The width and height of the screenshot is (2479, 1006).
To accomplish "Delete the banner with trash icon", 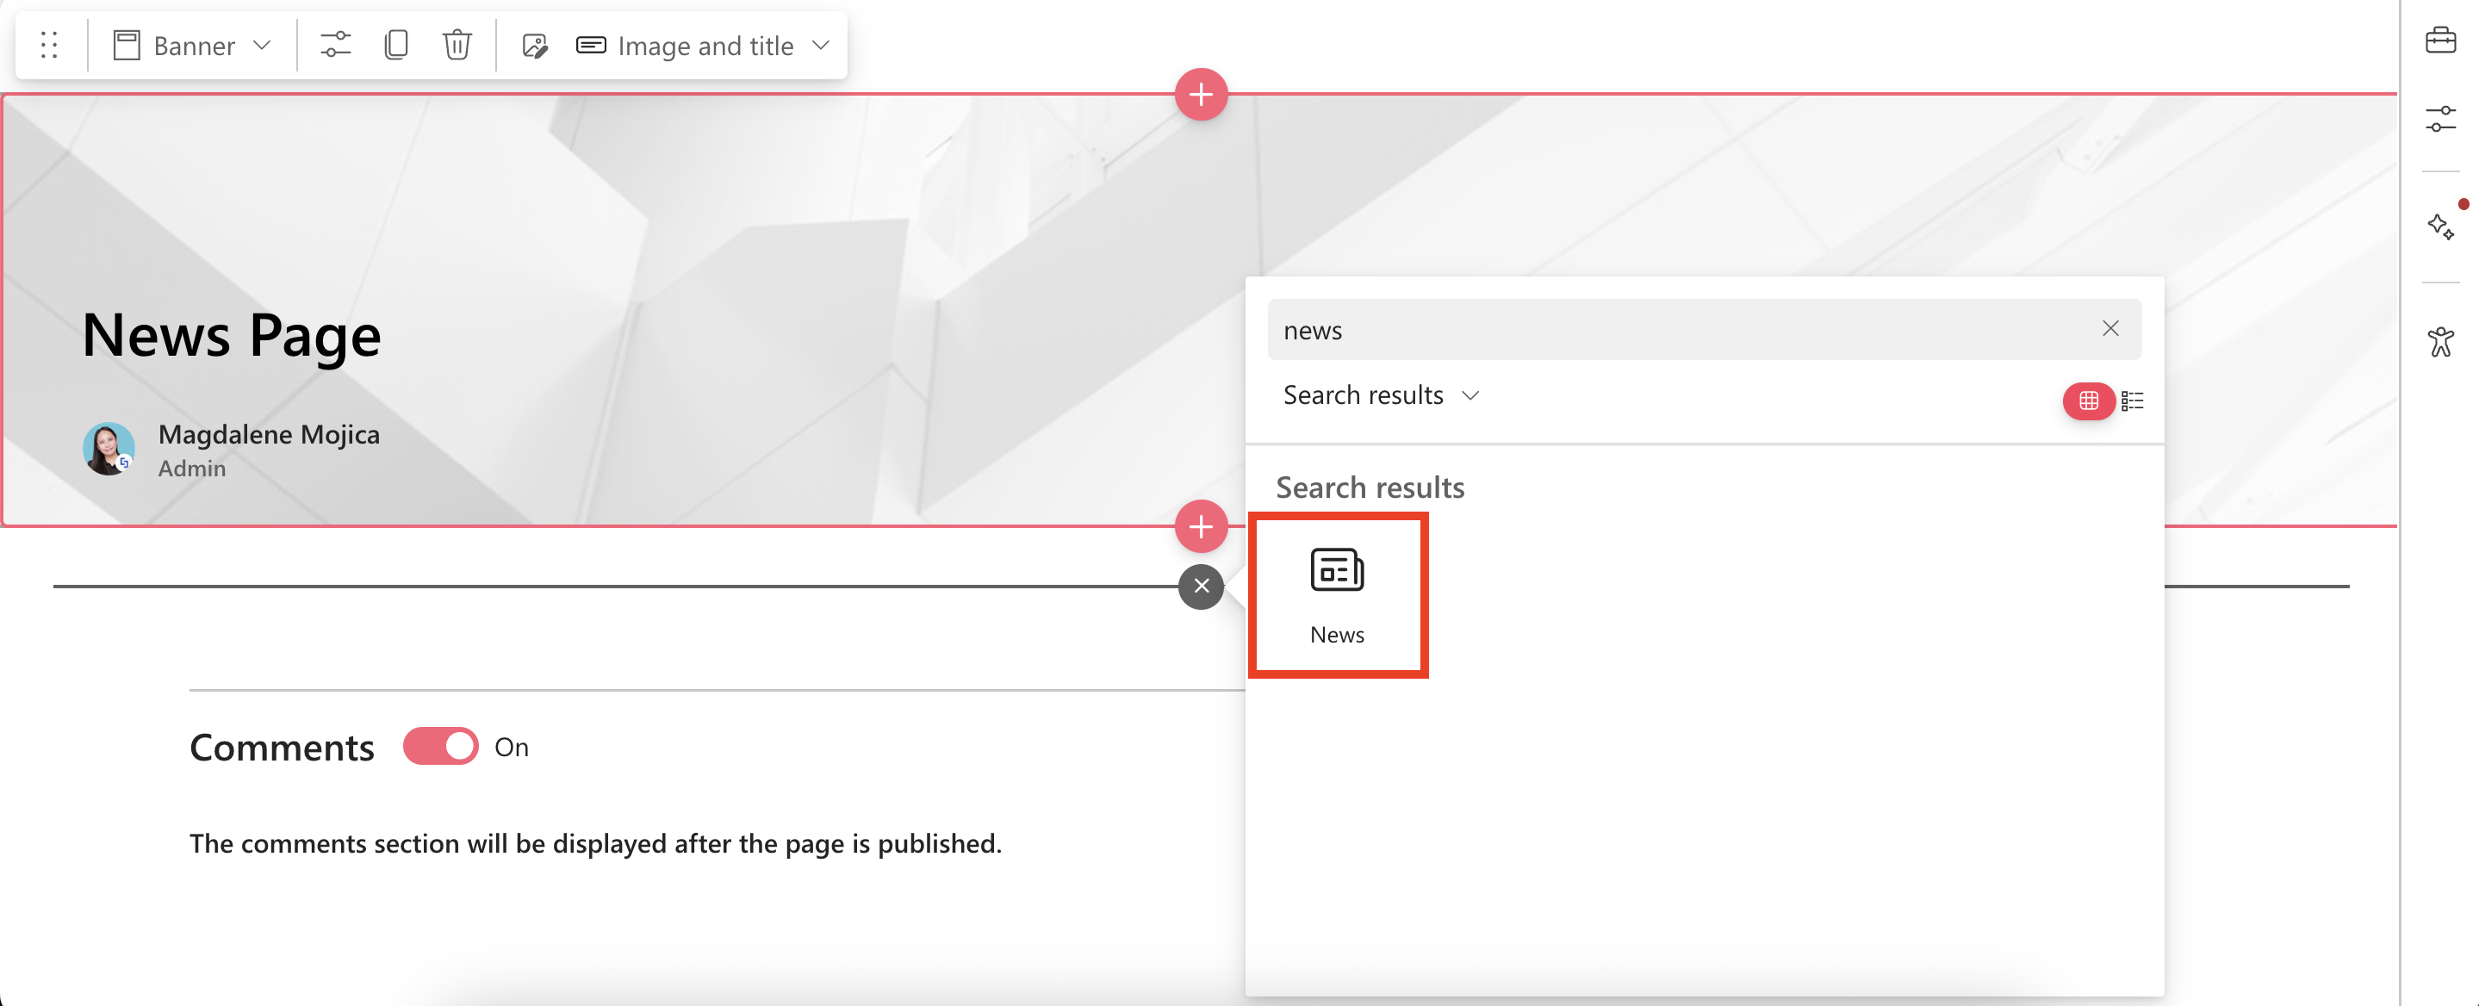I will [457, 46].
